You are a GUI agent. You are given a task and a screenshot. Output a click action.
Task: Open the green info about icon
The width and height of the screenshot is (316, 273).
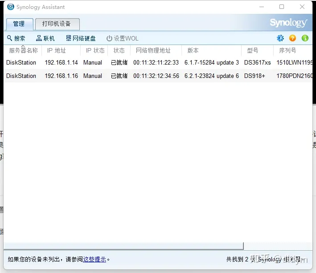point(305,38)
